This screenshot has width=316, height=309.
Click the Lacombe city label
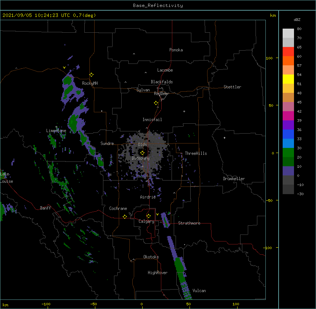[165, 70]
